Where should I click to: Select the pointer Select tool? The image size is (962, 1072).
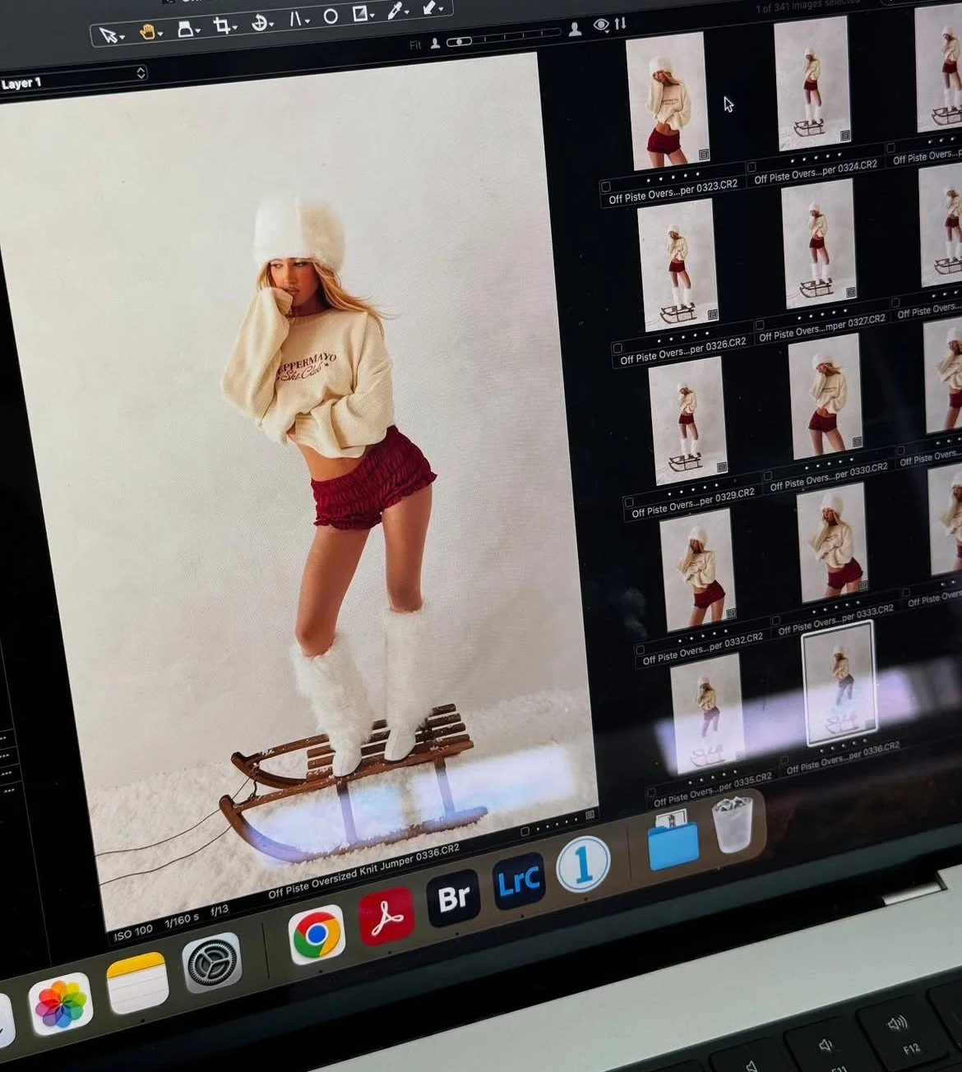click(x=108, y=35)
